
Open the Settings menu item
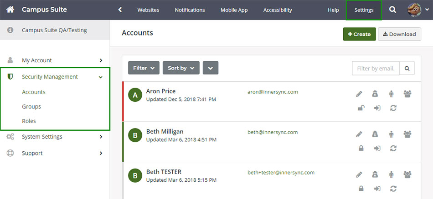click(x=364, y=10)
